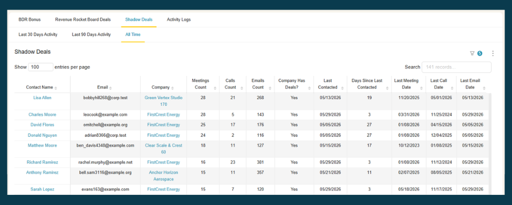Switch to BDR Bonus tab
Image resolution: width=512 pixels, height=205 pixels.
30,20
